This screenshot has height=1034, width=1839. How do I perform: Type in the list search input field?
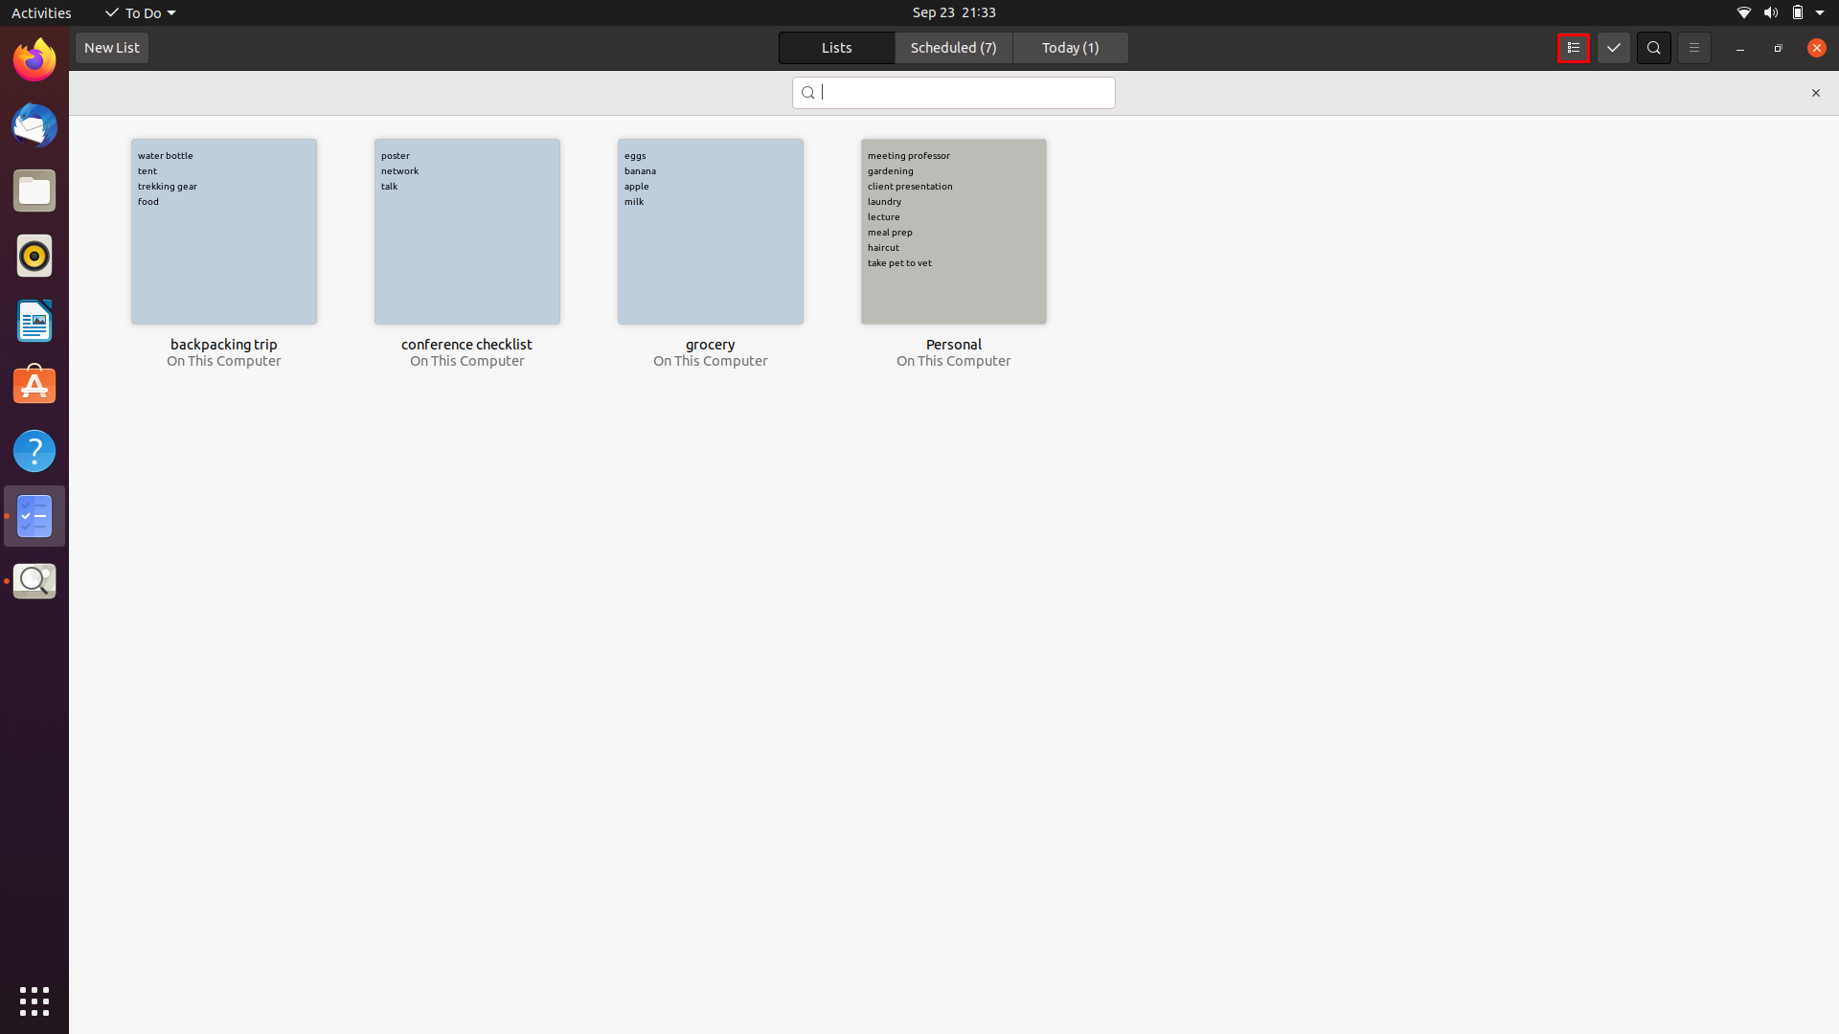coord(963,93)
